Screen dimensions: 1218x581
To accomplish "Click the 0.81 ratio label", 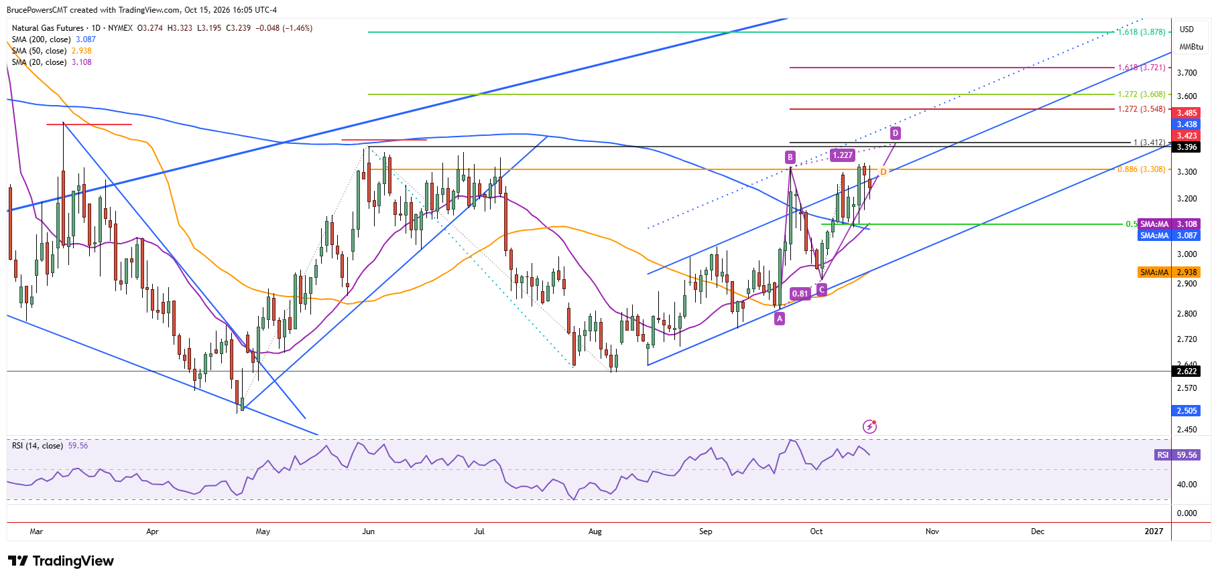I will click(800, 293).
